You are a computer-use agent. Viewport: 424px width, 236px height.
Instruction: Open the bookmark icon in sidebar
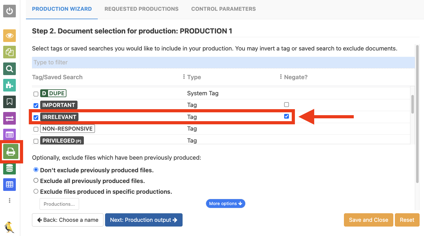[9, 102]
